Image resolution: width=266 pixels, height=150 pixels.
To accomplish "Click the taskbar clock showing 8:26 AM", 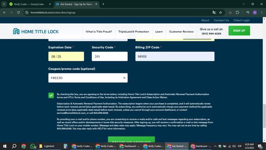I will pos(249,146).
